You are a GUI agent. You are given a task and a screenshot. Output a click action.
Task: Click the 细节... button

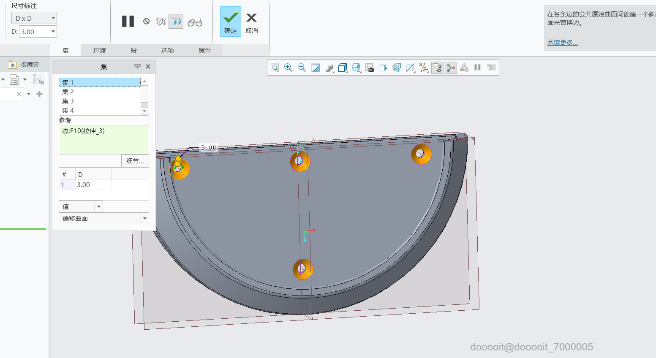point(135,161)
